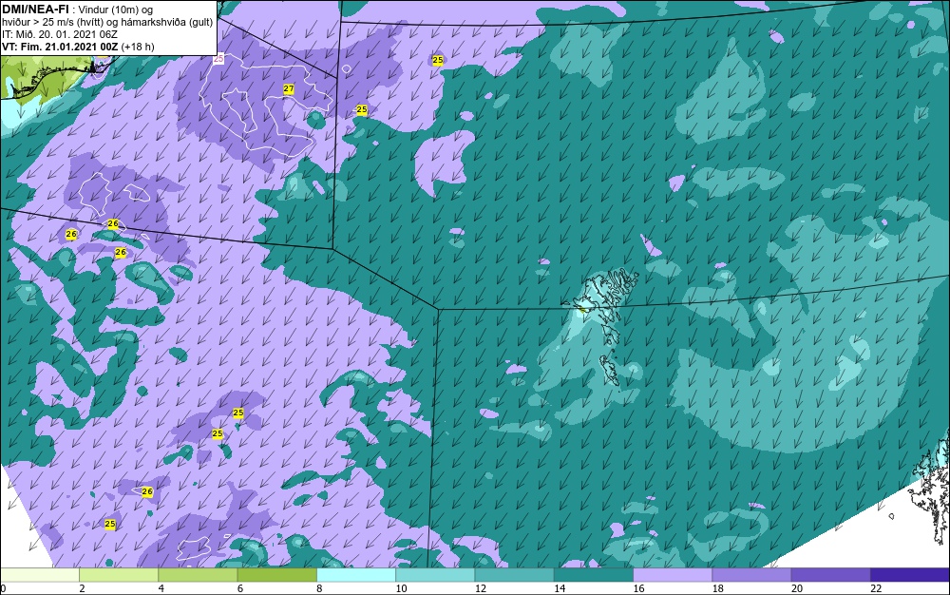Click legend scale value 12
The height and width of the screenshot is (595, 950).
pos(481,588)
